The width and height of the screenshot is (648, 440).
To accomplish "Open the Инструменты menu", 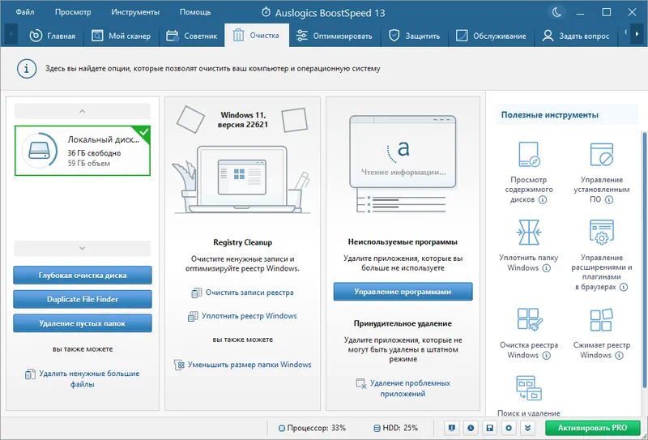I will [x=135, y=12].
